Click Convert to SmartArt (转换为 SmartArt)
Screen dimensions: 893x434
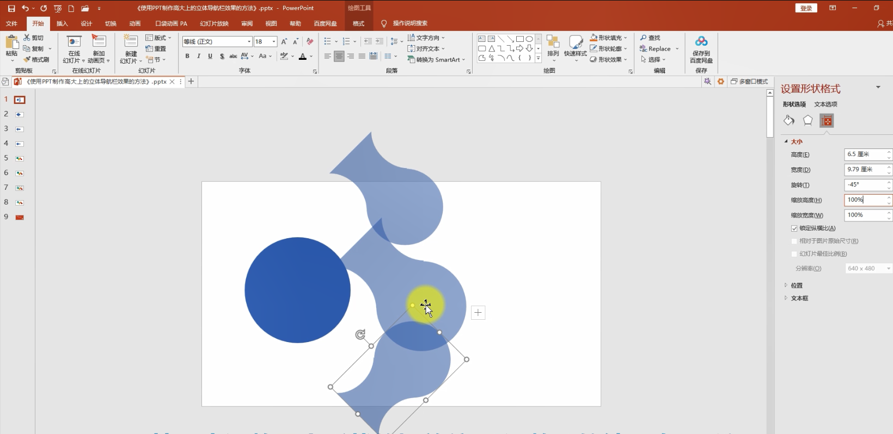(436, 59)
